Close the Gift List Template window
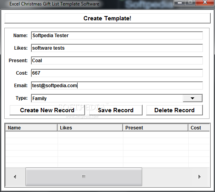Image resolution: width=215 pixels, height=192 pixels. pos(205,2)
